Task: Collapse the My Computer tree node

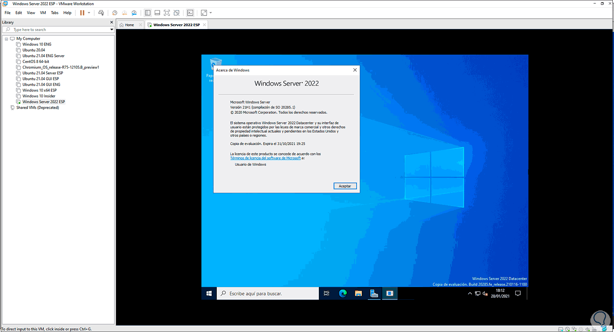Action: click(6, 38)
